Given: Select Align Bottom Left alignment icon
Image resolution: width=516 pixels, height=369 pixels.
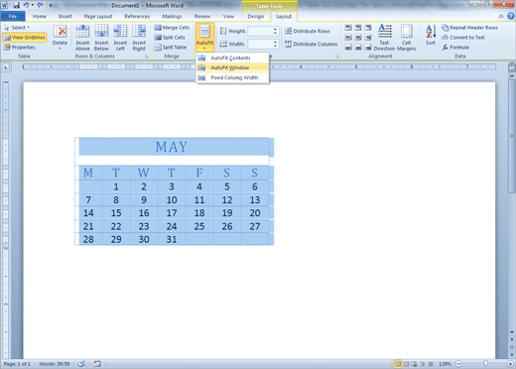Looking at the screenshot, I should 348,48.
